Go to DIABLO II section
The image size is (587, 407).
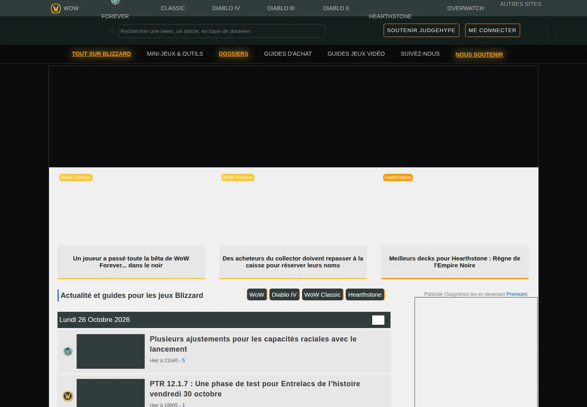336,8
